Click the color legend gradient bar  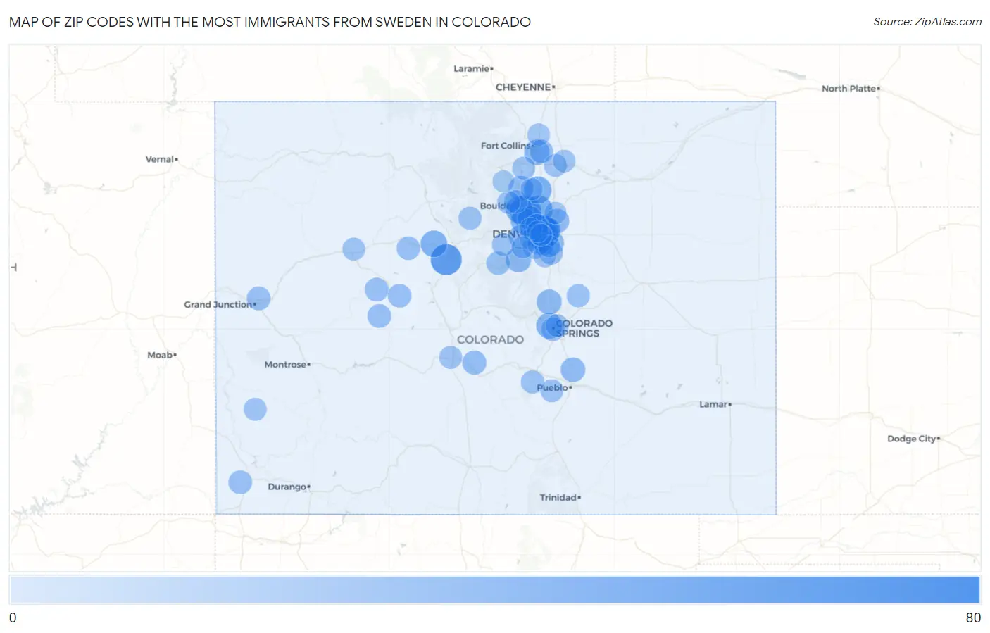point(494,589)
